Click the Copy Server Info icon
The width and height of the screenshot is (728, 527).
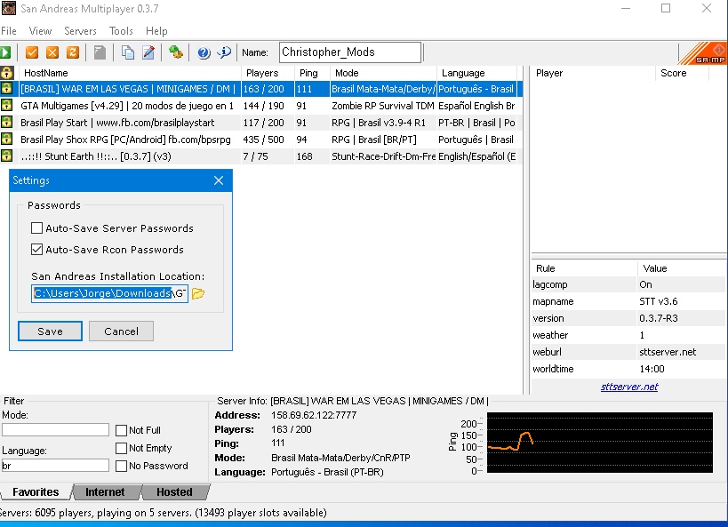point(128,52)
